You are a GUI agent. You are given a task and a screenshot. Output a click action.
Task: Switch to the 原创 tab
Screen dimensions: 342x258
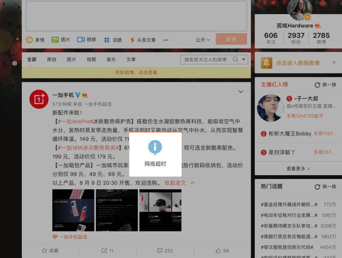point(51,59)
